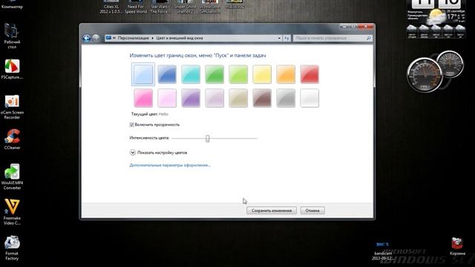
Task: Select the white frost color swatch
Action: (x=309, y=98)
